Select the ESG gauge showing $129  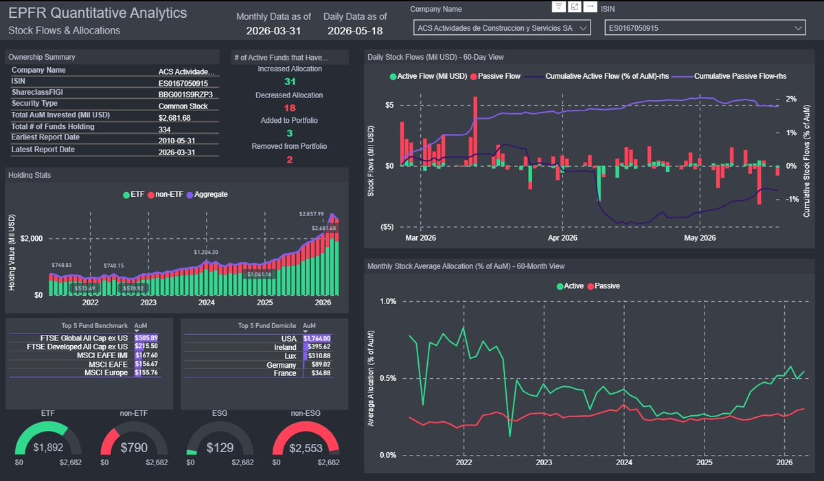point(220,439)
